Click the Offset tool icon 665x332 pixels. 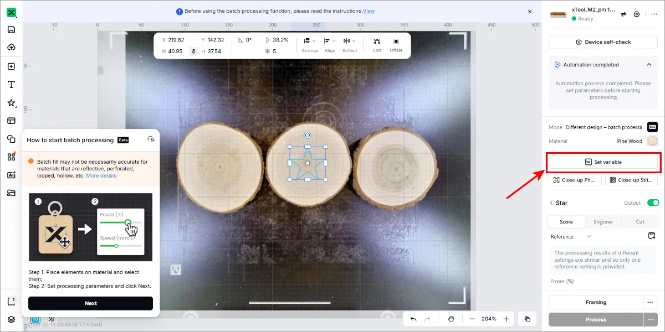396,41
